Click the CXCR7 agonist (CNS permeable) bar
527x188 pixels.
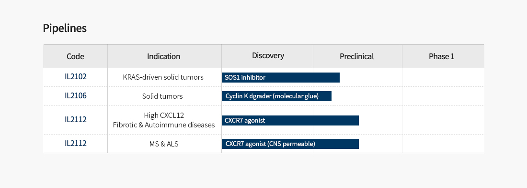click(x=290, y=144)
